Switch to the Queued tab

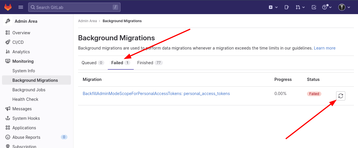tap(93, 63)
